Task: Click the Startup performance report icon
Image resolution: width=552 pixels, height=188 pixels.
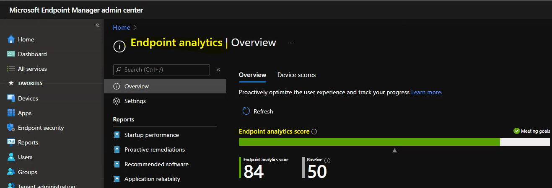Action: [x=117, y=135]
